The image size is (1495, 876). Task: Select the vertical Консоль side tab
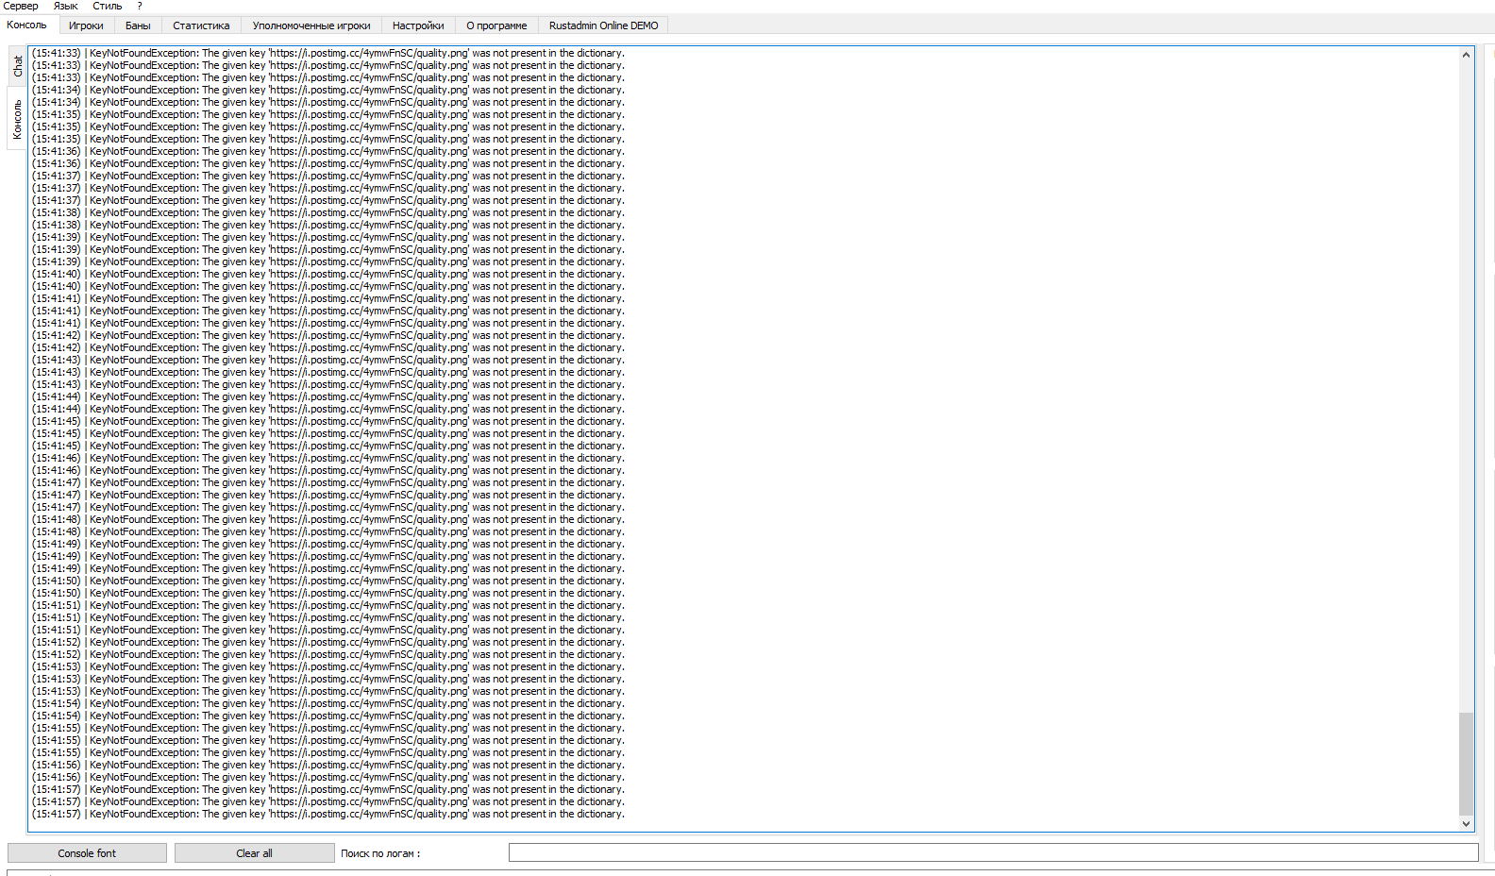point(17,119)
